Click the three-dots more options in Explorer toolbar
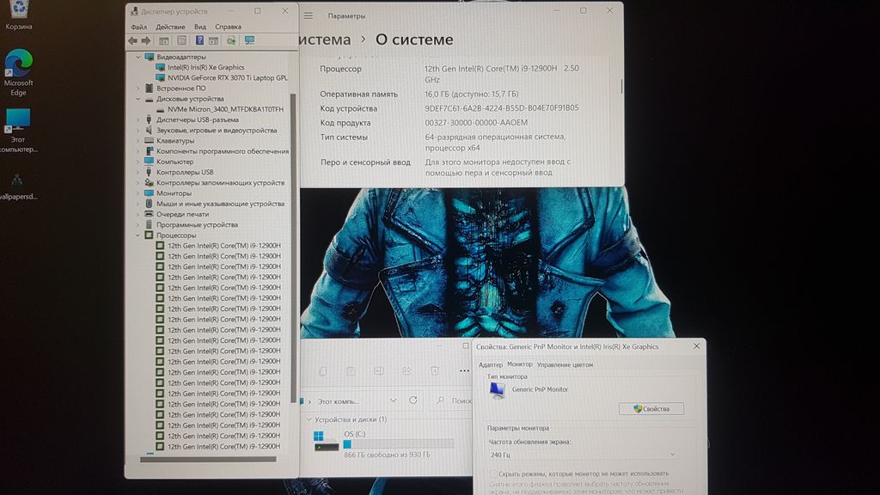The image size is (880, 495). pyautogui.click(x=464, y=371)
